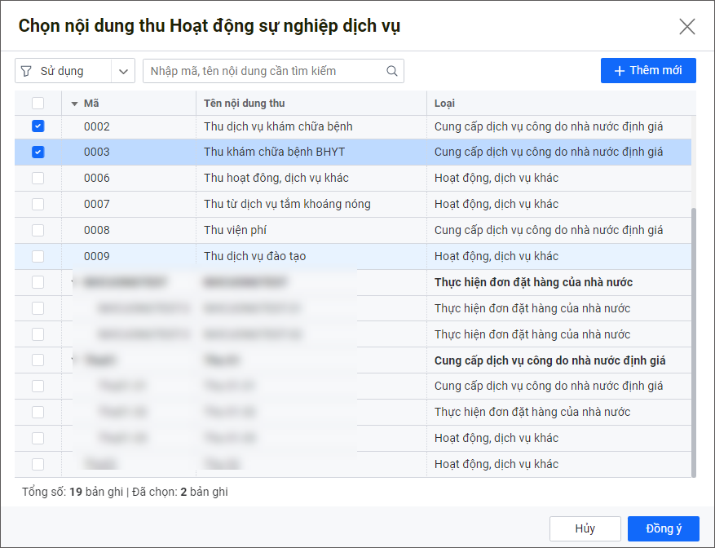
Task: Focus the search input field
Action: (x=265, y=71)
